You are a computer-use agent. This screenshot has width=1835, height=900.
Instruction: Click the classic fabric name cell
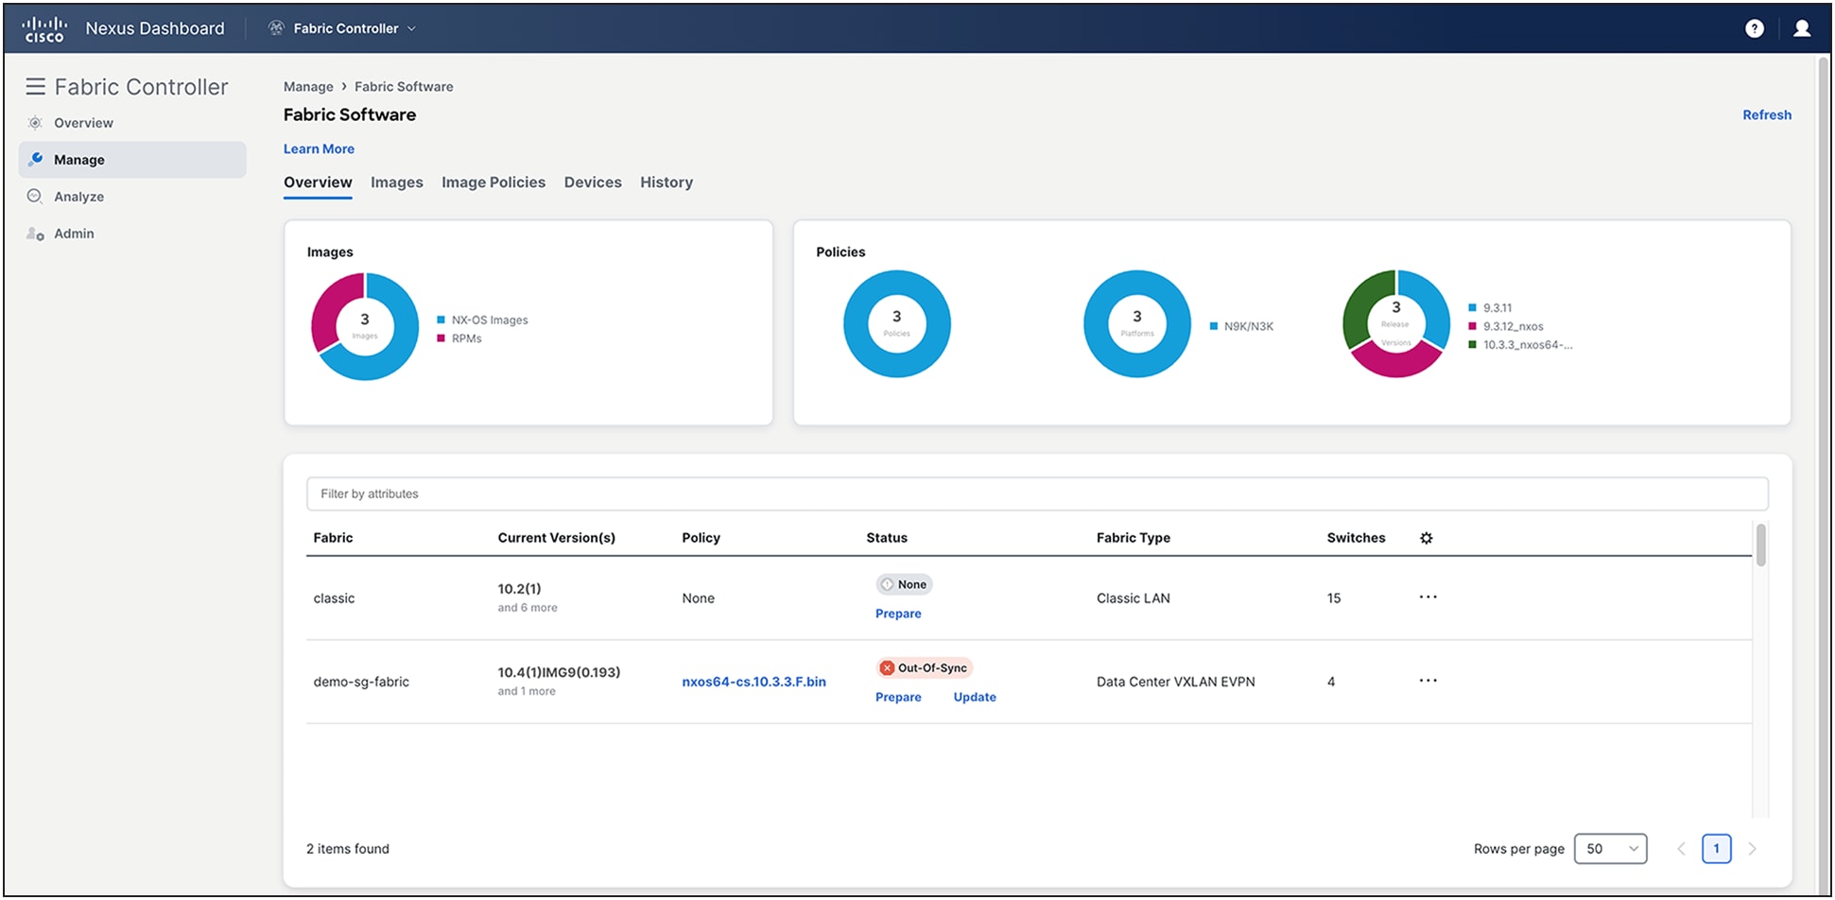point(334,598)
